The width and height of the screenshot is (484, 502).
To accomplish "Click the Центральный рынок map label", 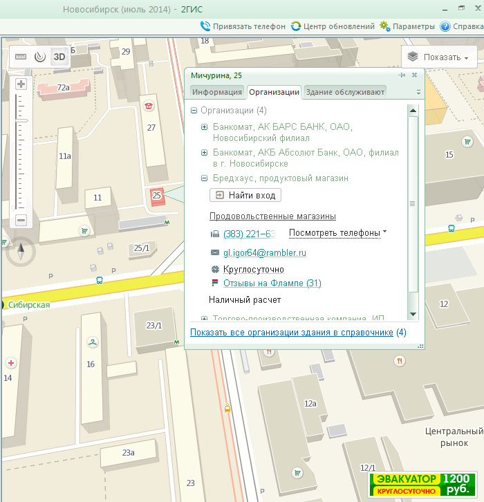I will click(x=454, y=437).
